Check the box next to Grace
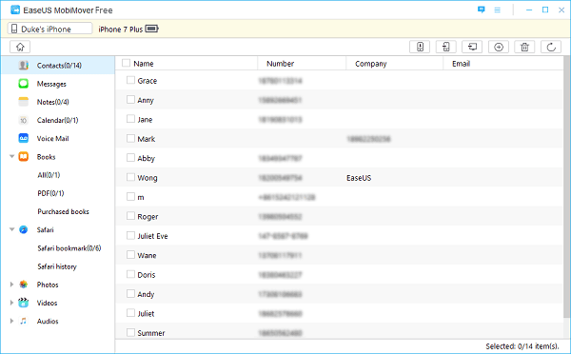571x354 pixels. pos(130,80)
